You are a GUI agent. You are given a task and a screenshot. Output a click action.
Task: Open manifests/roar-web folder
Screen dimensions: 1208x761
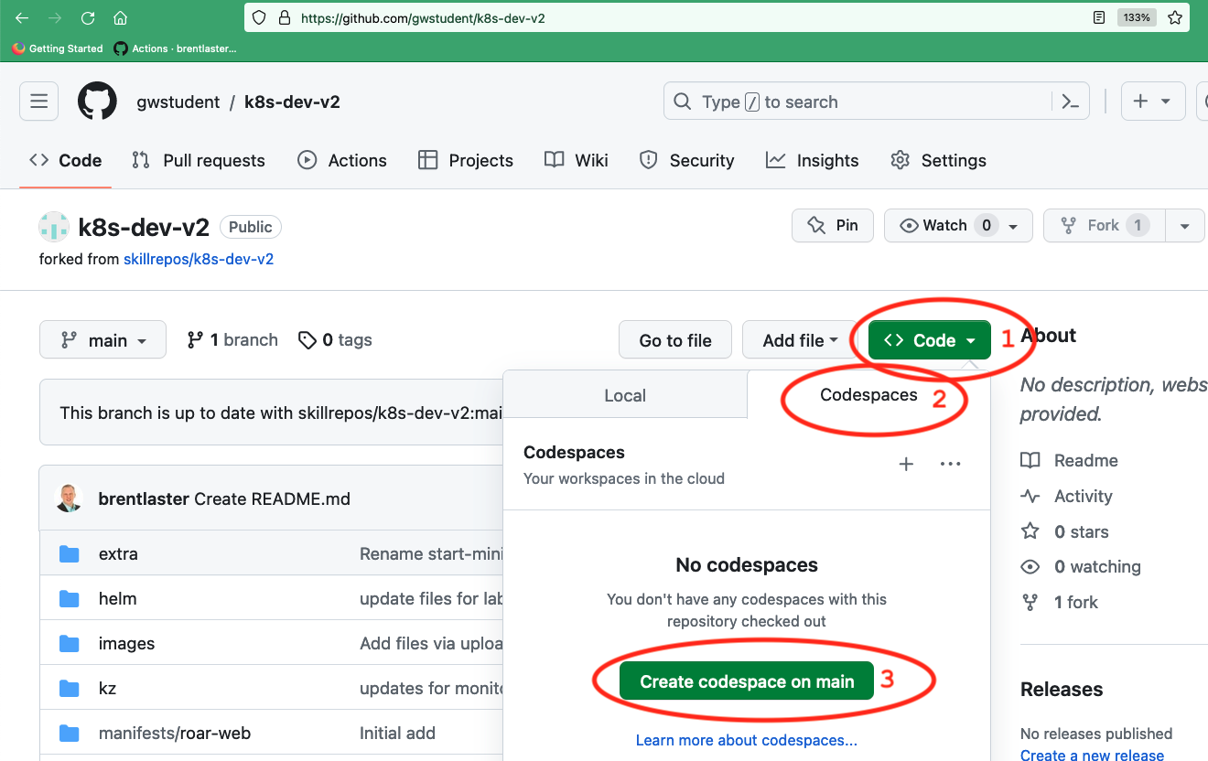175,734
